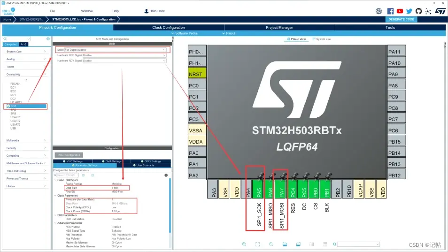Click the parameter list vertical scrollbar

coord(170,206)
